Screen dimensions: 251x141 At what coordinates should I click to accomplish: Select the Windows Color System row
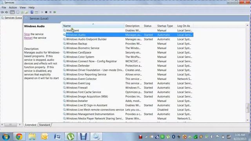click(x=128, y=57)
